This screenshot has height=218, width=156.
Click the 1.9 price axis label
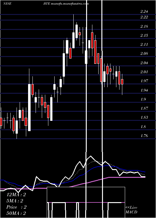pyautogui.click(x=143, y=99)
